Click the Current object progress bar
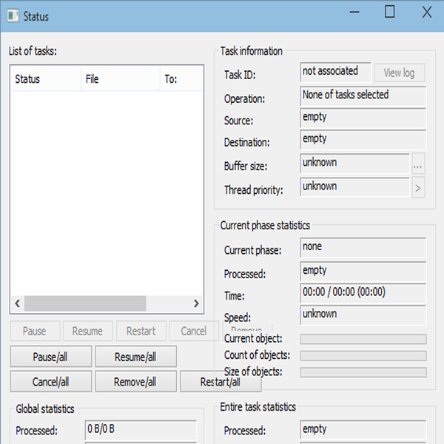Screen dimensions: 444x444 (363, 339)
